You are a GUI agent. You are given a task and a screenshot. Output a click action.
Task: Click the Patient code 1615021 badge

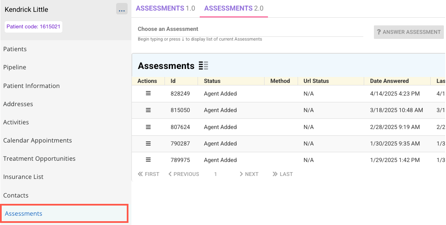[33, 27]
